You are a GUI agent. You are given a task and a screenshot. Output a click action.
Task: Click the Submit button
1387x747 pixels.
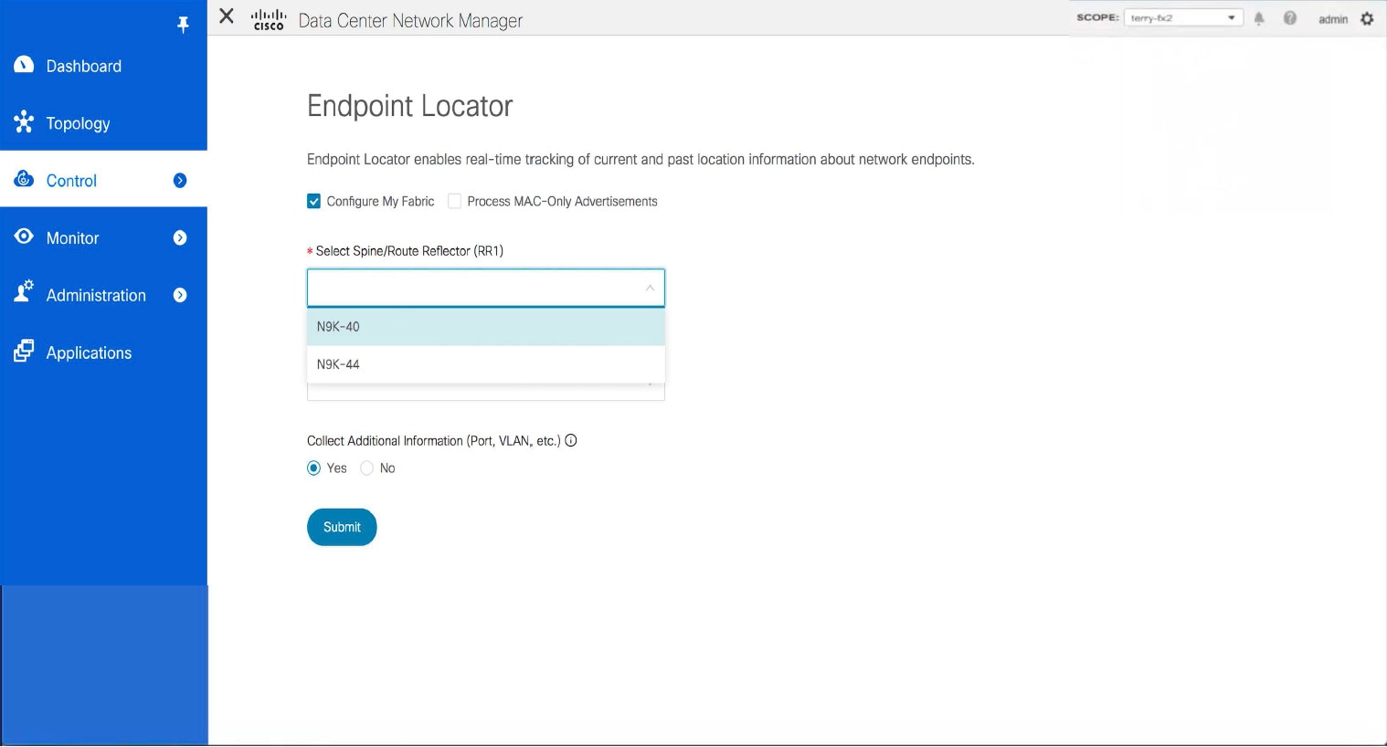click(x=342, y=527)
